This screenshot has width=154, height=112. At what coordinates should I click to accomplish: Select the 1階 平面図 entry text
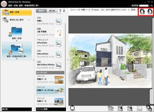pos(42,32)
